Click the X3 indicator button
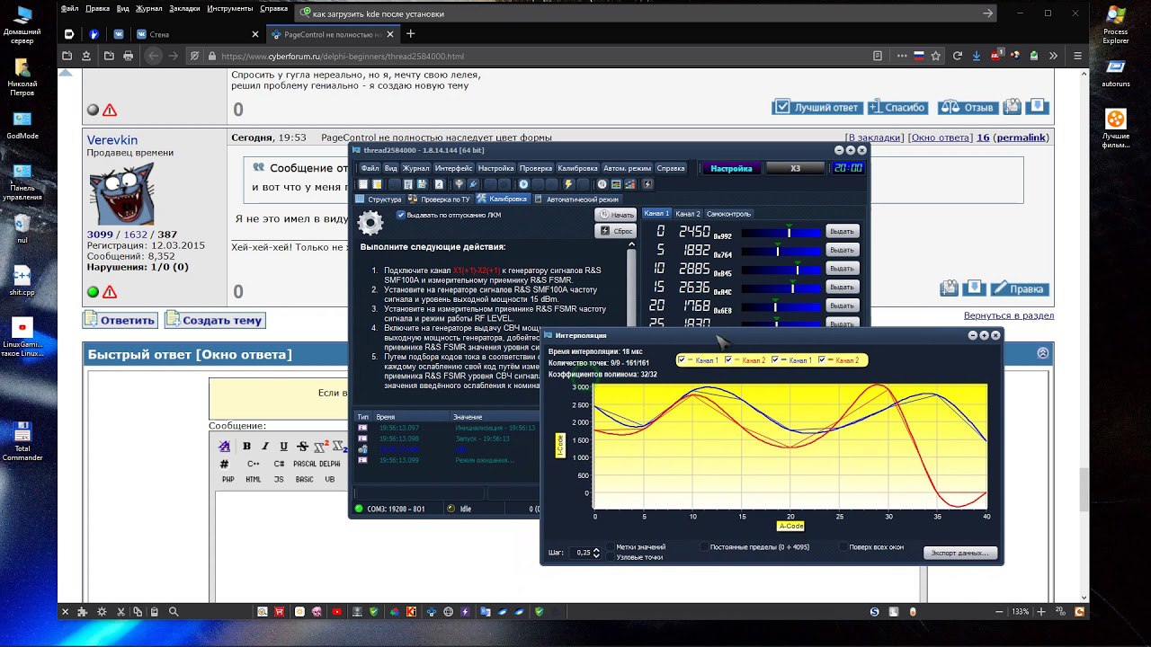The width and height of the screenshot is (1151, 647). (x=795, y=168)
